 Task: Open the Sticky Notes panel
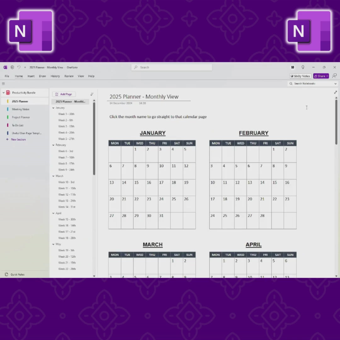[300, 76]
